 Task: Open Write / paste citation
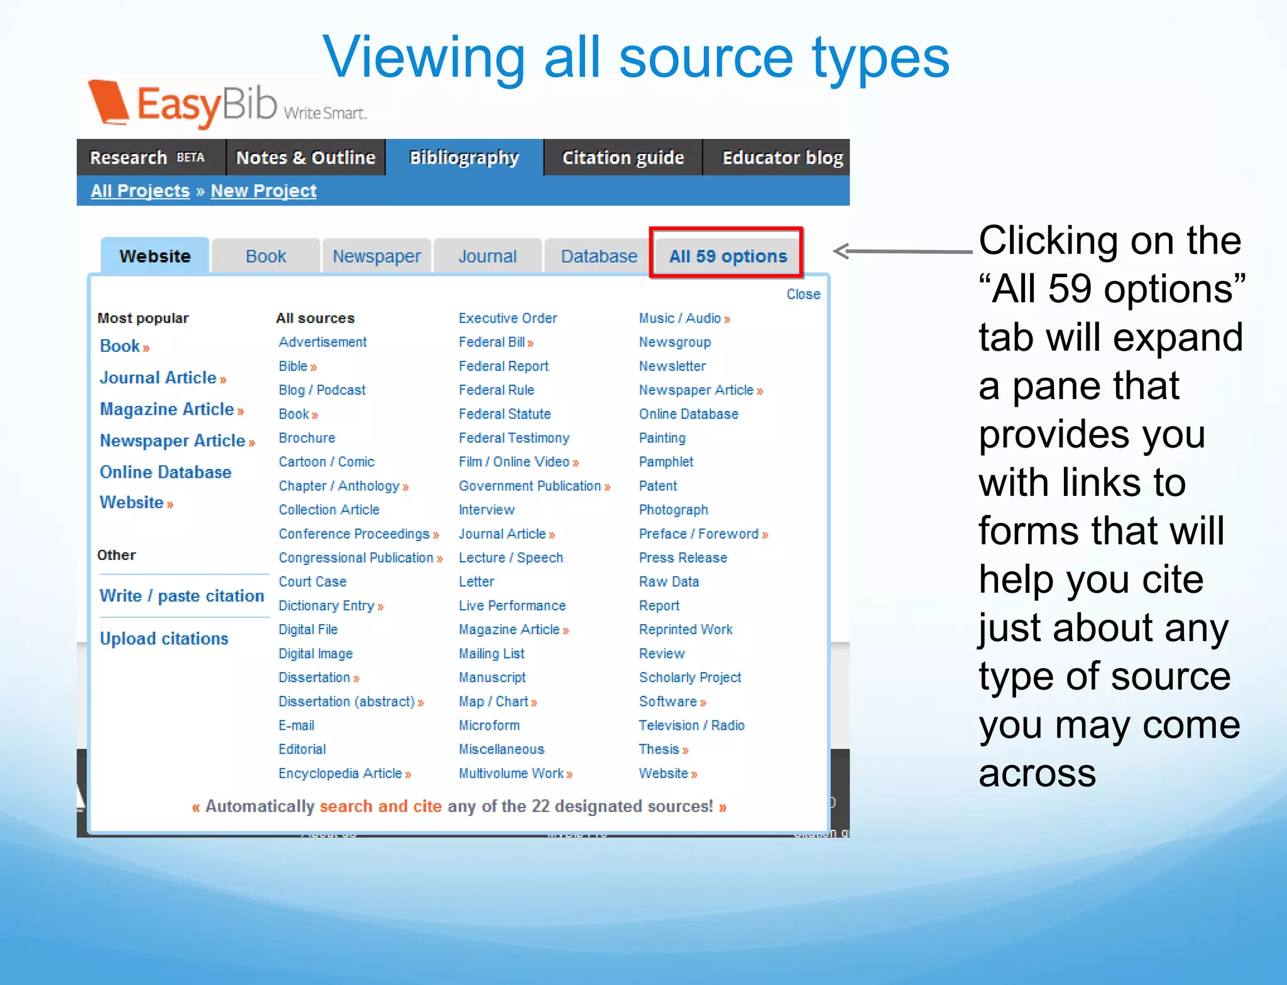(x=182, y=595)
